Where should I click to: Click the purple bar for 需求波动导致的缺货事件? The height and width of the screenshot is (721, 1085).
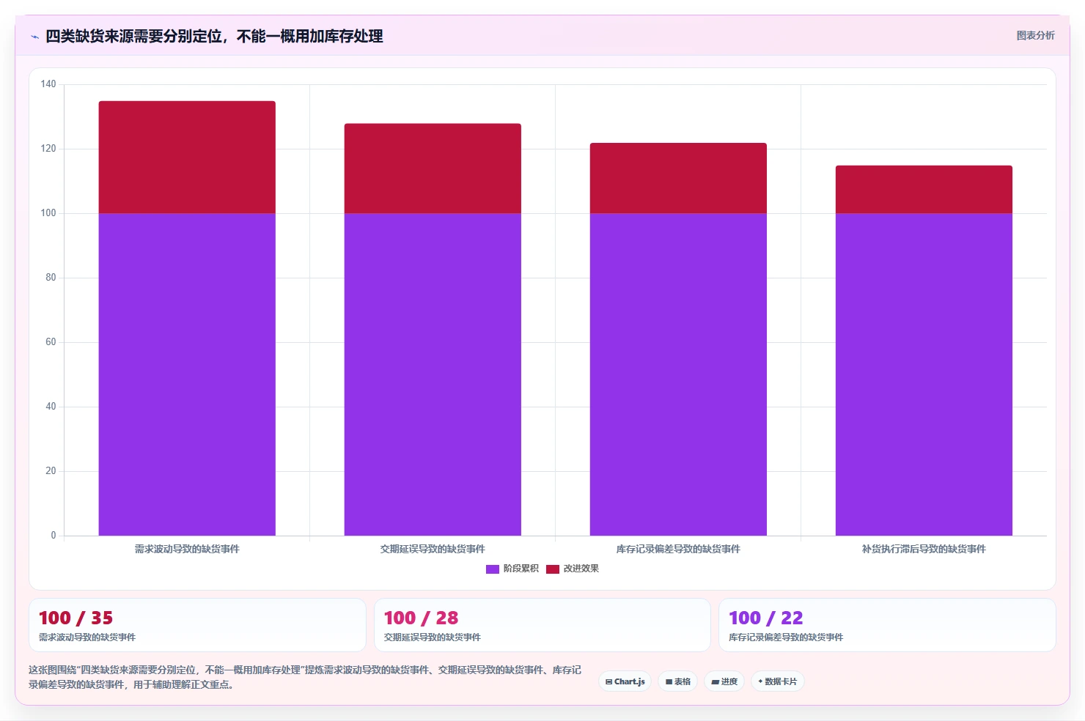(187, 374)
